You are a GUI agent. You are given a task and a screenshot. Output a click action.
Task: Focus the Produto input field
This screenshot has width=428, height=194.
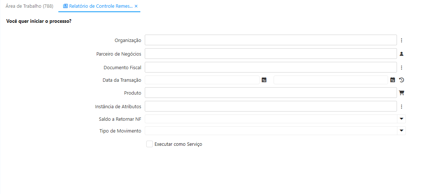pyautogui.click(x=271, y=92)
